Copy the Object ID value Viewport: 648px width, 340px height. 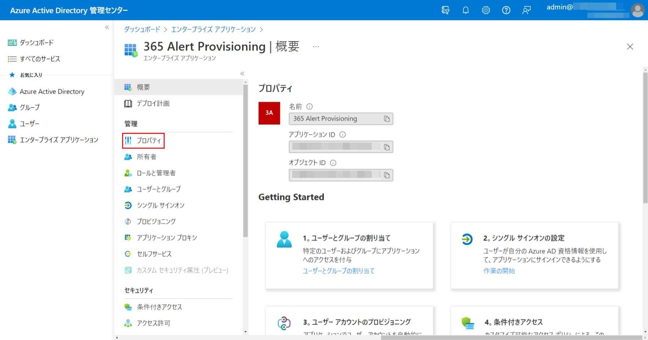pyautogui.click(x=386, y=175)
